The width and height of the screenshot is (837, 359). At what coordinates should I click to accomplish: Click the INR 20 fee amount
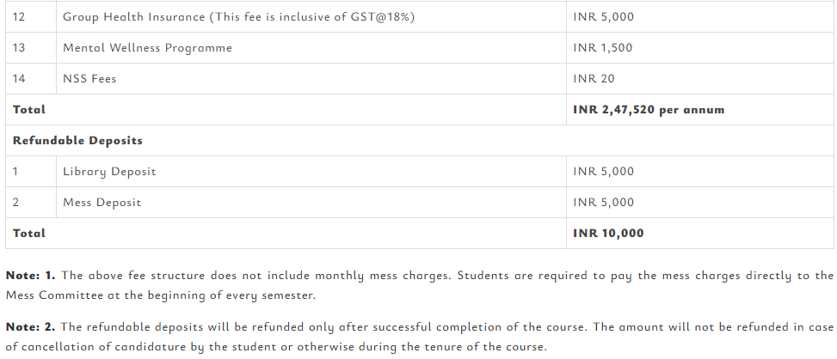(594, 79)
